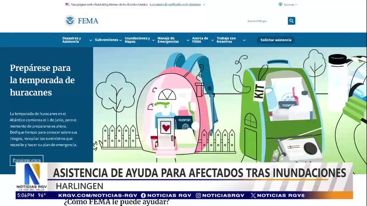Click the Prepárese ahora button

[x=27, y=160]
